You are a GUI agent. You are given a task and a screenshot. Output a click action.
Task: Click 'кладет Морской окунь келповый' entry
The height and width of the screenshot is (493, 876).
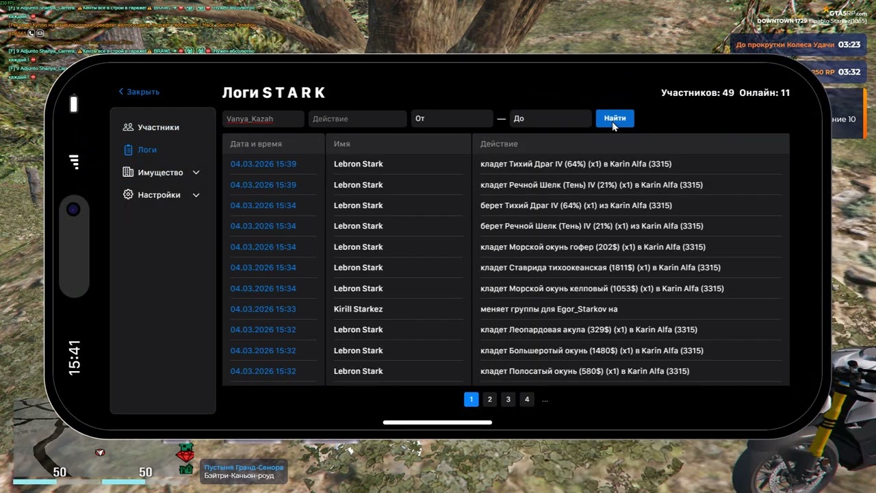[x=602, y=288]
